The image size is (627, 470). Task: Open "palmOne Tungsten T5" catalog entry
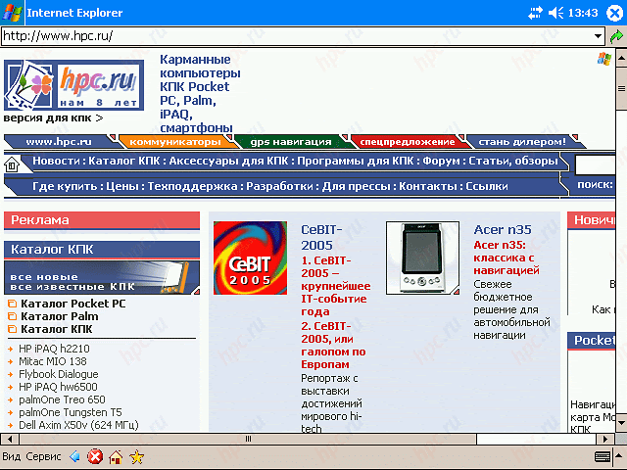coord(71,412)
